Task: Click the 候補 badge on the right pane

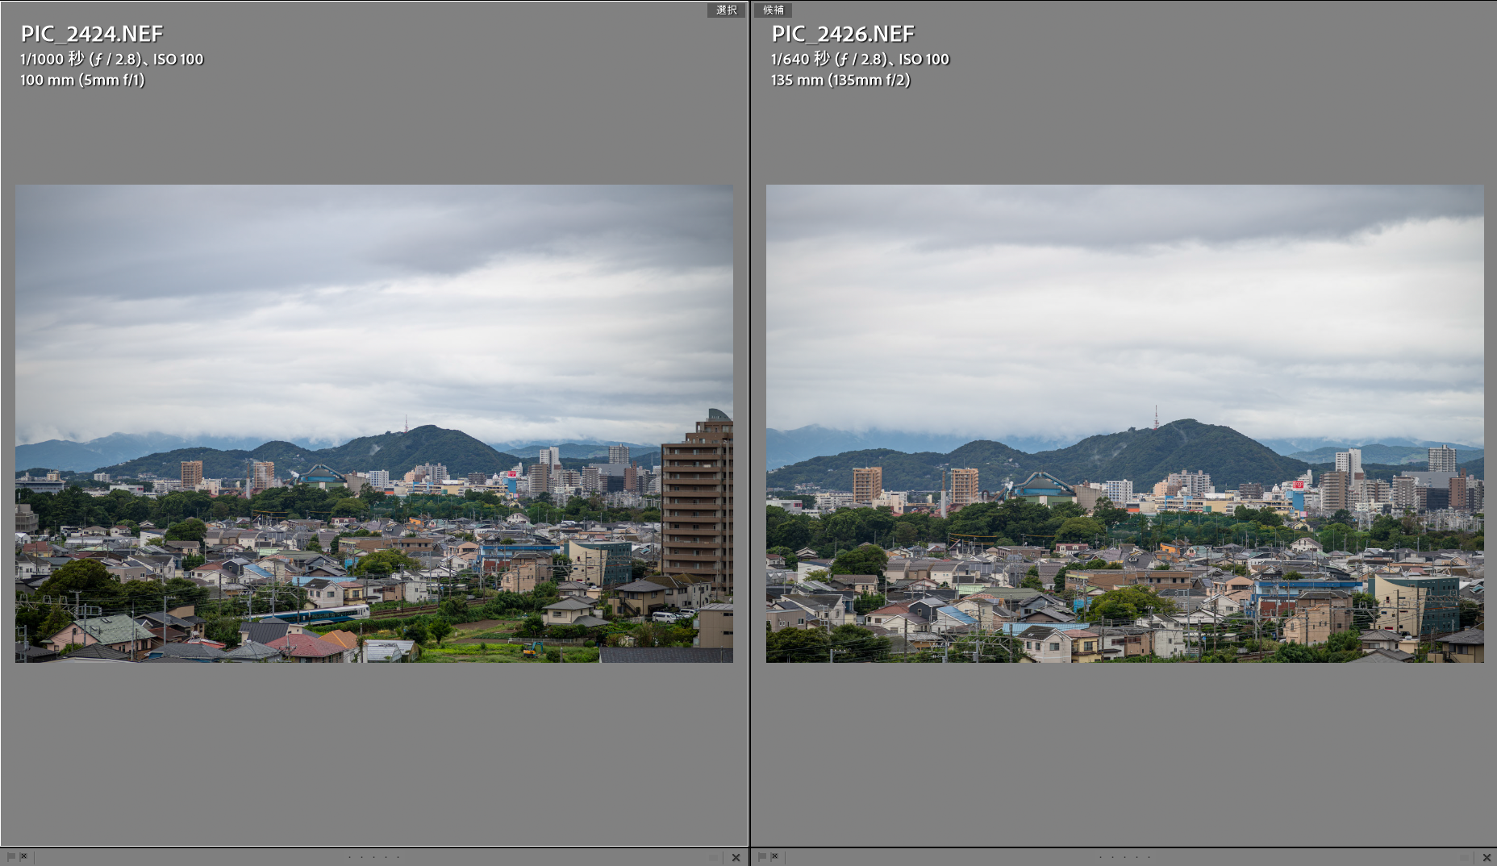Action: click(773, 10)
